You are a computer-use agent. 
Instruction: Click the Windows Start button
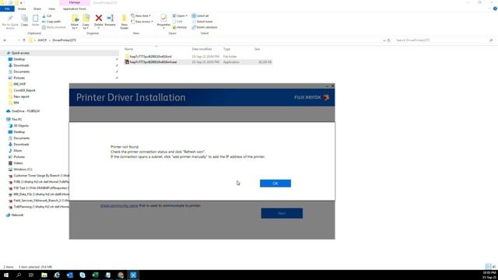click(6, 275)
